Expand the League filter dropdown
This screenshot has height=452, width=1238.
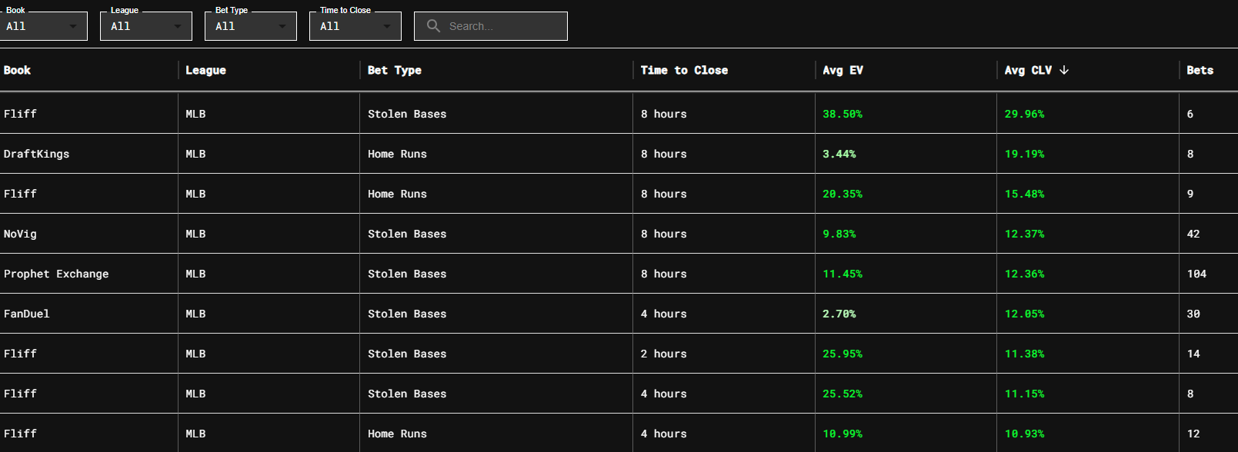[146, 26]
